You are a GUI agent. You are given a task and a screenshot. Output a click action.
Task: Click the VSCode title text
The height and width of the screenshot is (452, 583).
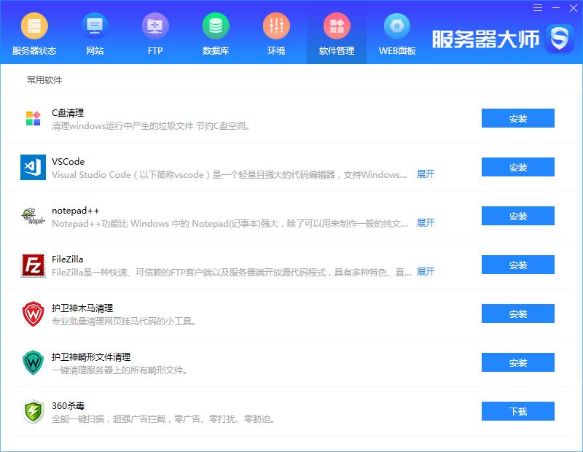[68, 161]
